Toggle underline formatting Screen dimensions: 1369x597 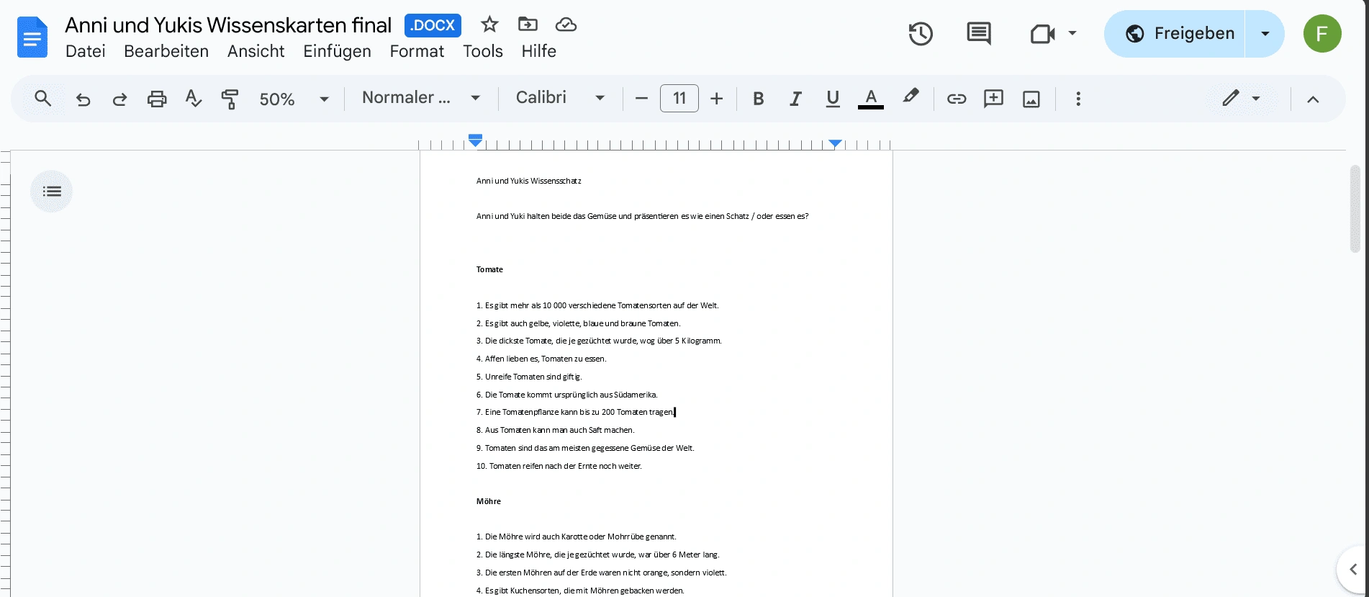pos(832,99)
